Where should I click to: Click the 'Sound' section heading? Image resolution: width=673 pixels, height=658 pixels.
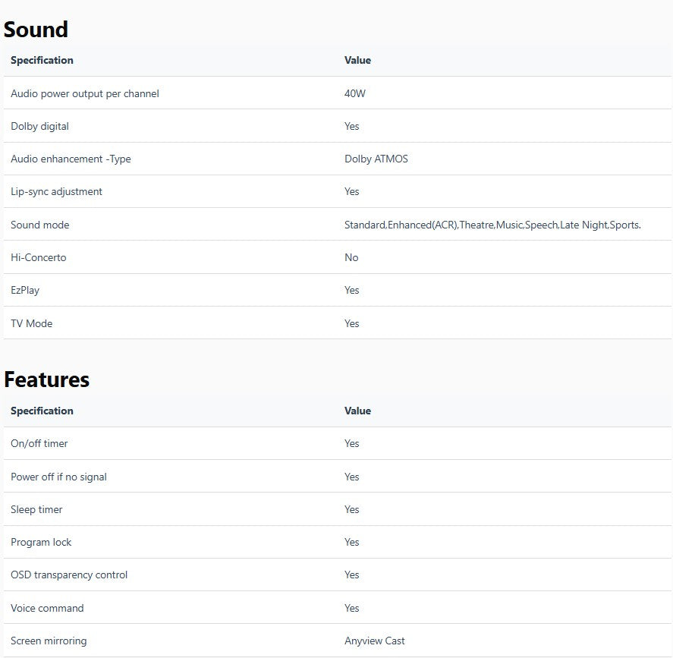(x=36, y=30)
